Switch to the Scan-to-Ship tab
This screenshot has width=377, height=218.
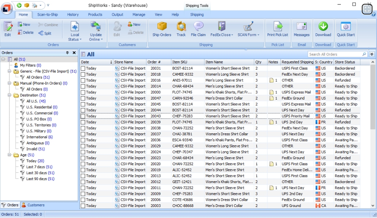[x=48, y=15]
